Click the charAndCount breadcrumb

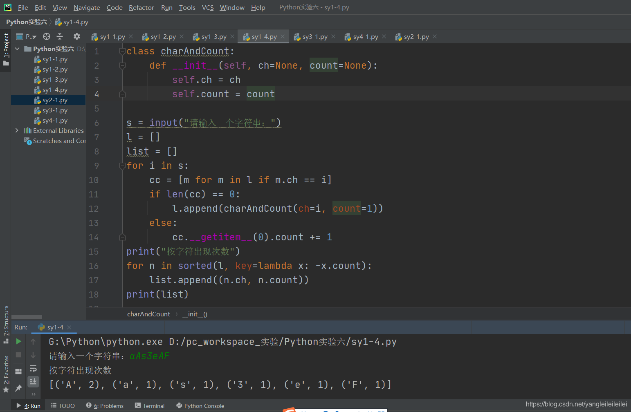148,314
